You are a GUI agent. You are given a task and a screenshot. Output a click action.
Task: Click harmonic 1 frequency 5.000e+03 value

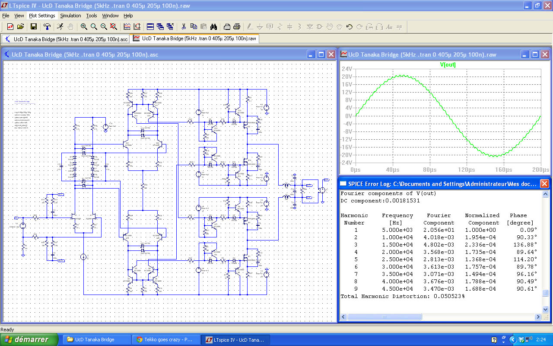pyautogui.click(x=397, y=230)
